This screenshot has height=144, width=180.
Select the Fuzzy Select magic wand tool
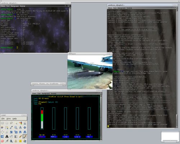[x=16, y=123]
